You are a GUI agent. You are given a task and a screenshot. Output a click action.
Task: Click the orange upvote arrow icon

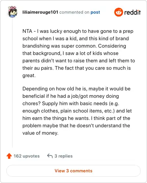coord(9,156)
